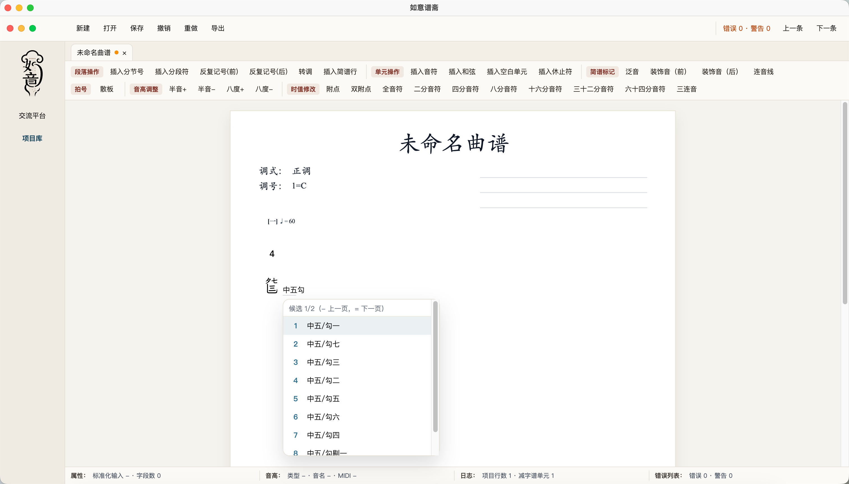The height and width of the screenshot is (484, 849).
Task: Click the 如意 logo in the sidebar
Action: [32, 73]
